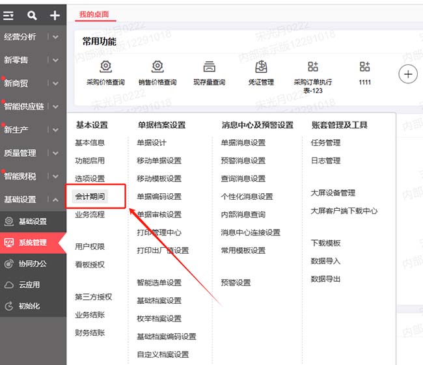This screenshot has height=365, width=423.
Task: Open 现存量查询 shortcut icon
Action: tap(209, 67)
